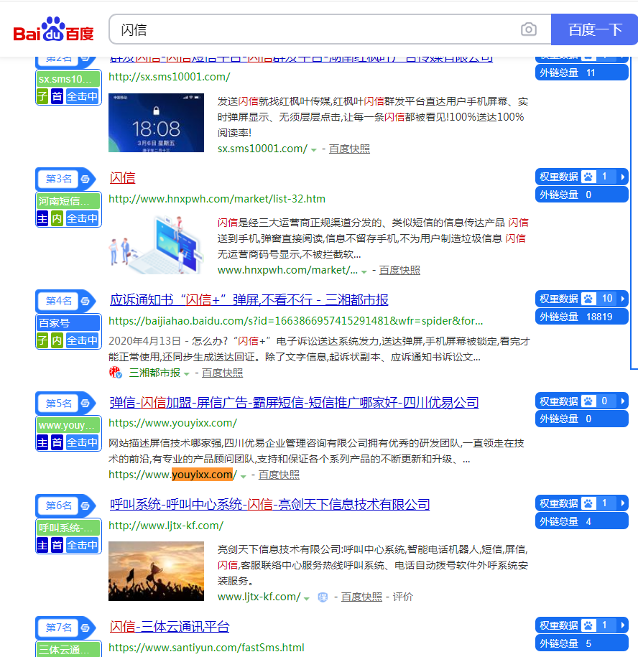Click 全击中 tag under 百家号
638x657 pixels.
click(82, 340)
